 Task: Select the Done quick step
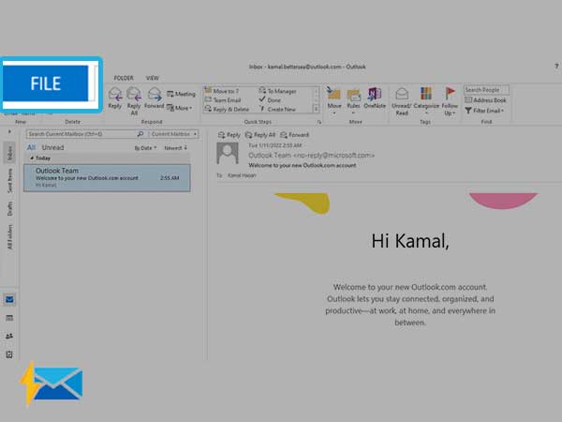pyautogui.click(x=270, y=100)
